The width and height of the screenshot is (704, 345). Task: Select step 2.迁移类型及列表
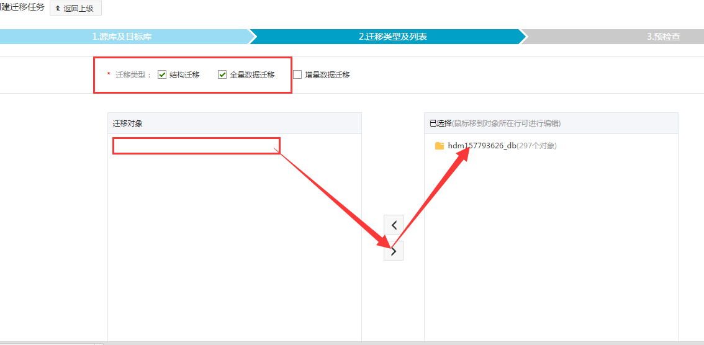click(x=392, y=37)
